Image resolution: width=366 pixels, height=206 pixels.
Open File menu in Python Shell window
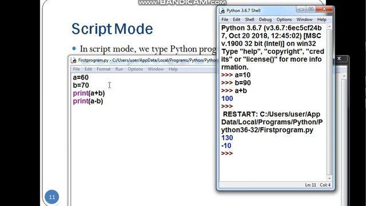(225, 19)
